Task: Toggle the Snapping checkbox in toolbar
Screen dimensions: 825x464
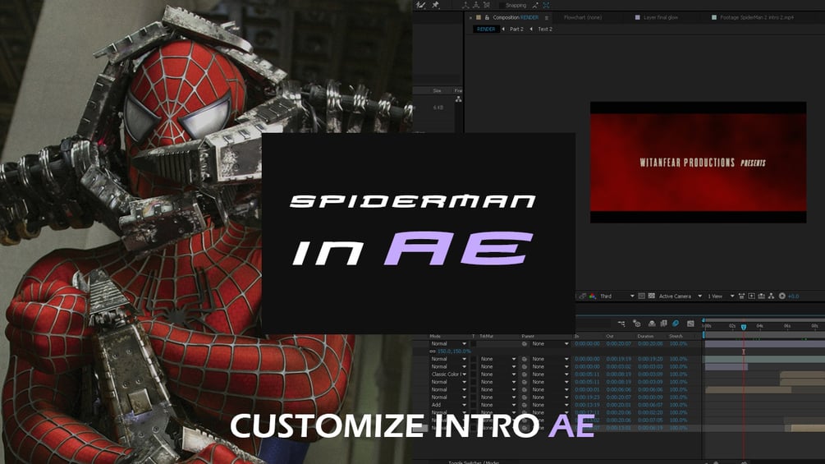Action: click(x=502, y=5)
